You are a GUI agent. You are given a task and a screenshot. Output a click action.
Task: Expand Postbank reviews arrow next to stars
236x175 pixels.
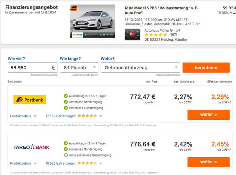[101, 116]
